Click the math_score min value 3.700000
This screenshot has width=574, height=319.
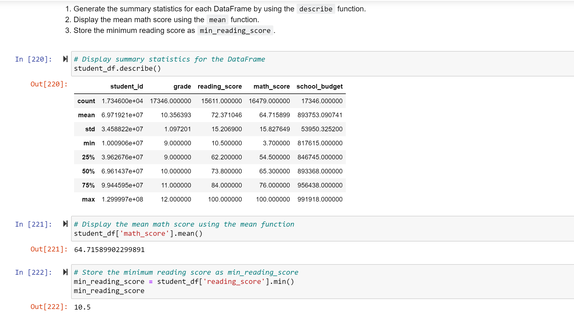point(276,143)
